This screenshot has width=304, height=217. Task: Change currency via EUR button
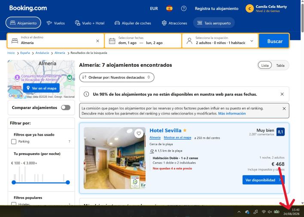pos(154,9)
